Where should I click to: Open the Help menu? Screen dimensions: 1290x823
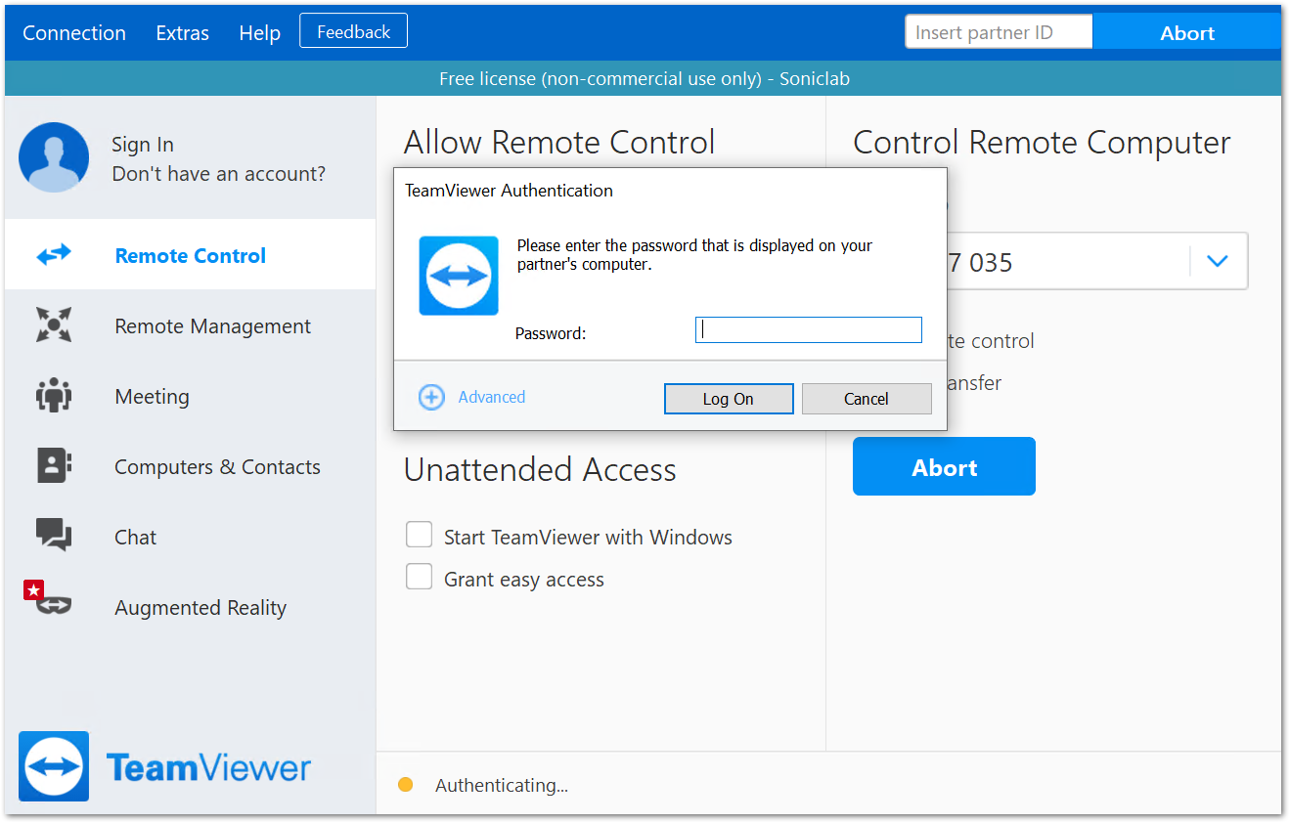click(259, 33)
